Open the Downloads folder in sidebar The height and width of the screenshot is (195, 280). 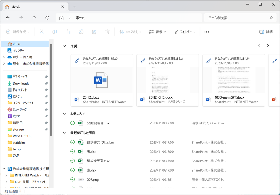(18, 83)
